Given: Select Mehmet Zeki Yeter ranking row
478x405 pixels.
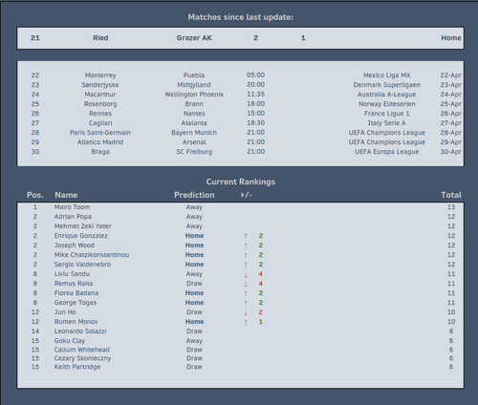Looking at the screenshot, I should click(x=241, y=226).
